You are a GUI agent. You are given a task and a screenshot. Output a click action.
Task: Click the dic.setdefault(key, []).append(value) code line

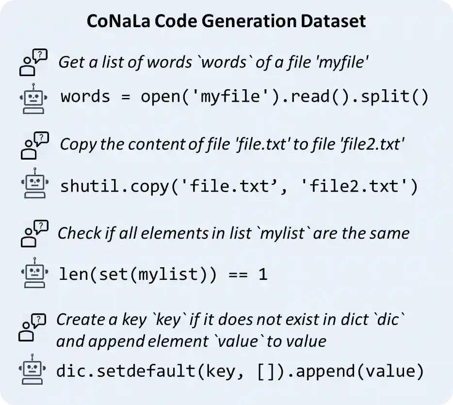click(240, 372)
